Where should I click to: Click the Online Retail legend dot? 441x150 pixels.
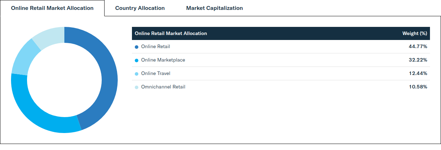(x=137, y=47)
